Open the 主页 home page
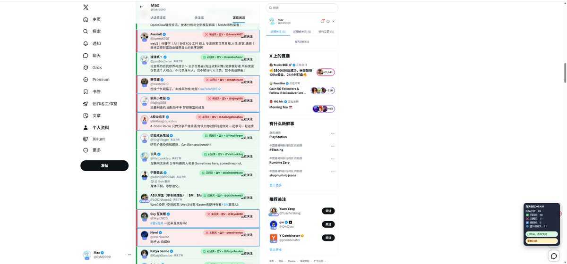Image resolution: width=567 pixels, height=264 pixels. pos(92,19)
